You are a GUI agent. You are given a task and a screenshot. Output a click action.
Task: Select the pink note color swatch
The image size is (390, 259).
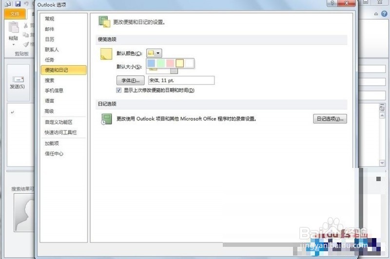(170, 63)
